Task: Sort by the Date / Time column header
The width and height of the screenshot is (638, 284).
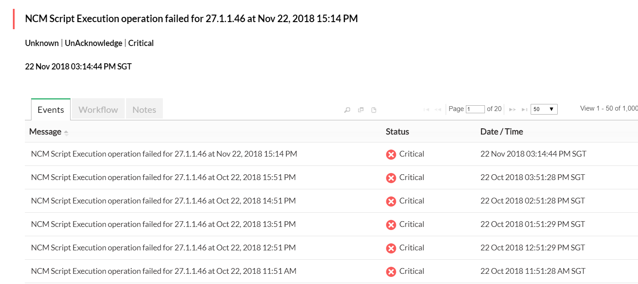Action: (501, 131)
